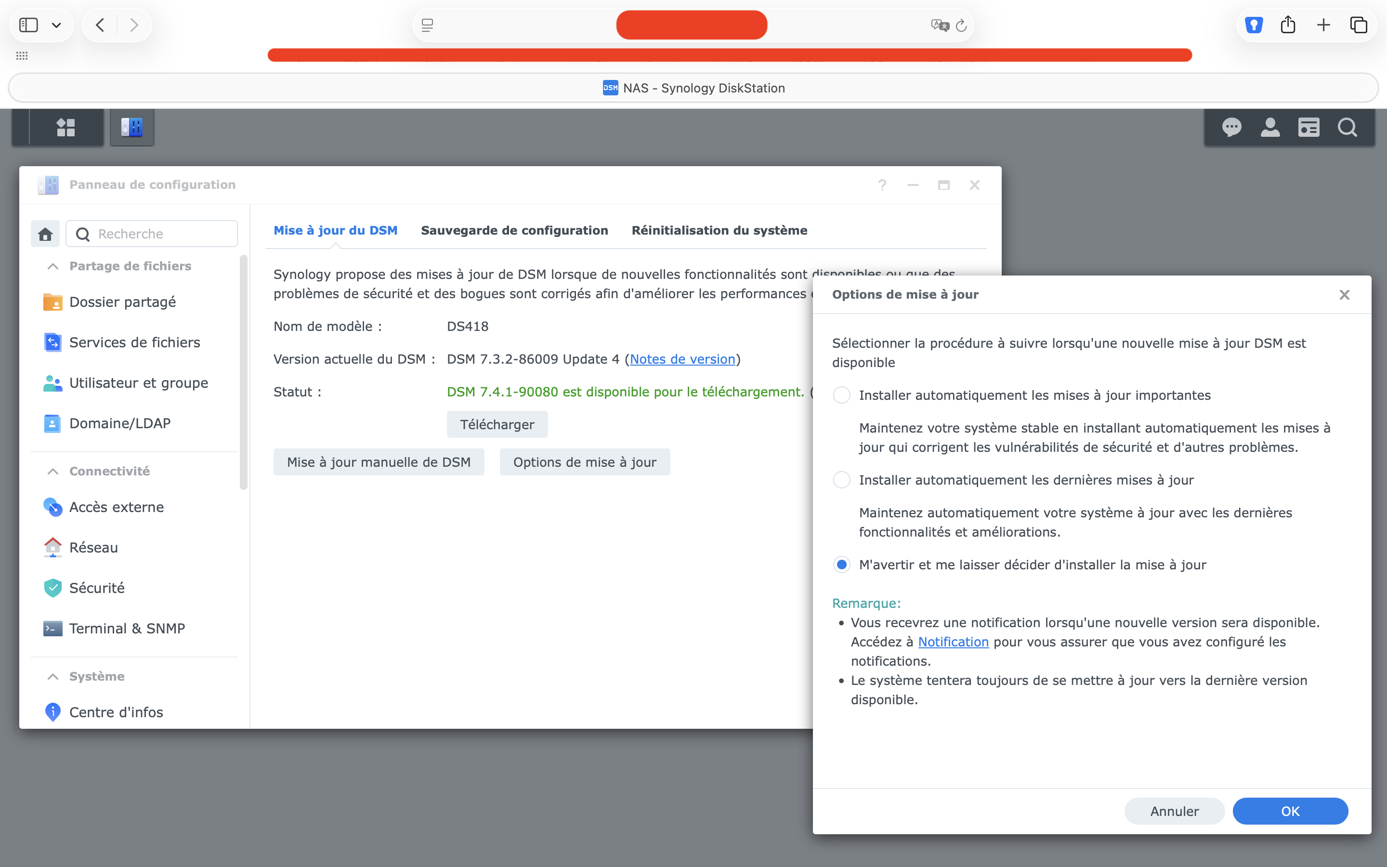Click Options de mise à jour button
Image resolution: width=1387 pixels, height=867 pixels.
(x=585, y=462)
